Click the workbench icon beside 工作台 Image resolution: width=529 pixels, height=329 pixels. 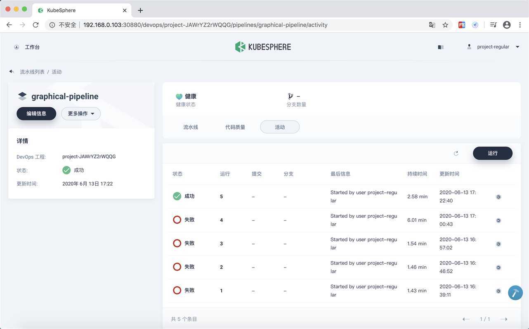[x=17, y=47]
